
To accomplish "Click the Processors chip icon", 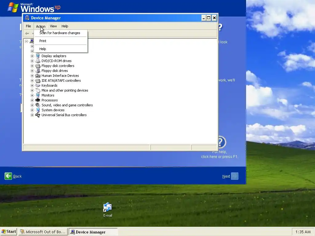I will tap(38, 100).
